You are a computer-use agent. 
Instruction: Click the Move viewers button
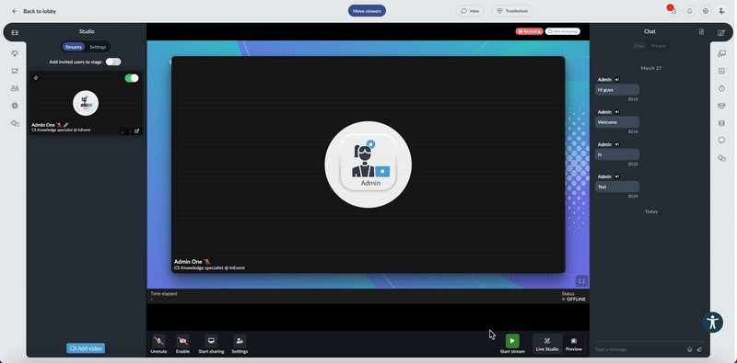tap(367, 11)
